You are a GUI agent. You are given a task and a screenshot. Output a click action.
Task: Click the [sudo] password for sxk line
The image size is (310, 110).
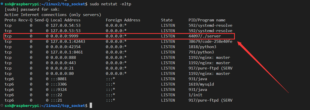tap(32, 9)
